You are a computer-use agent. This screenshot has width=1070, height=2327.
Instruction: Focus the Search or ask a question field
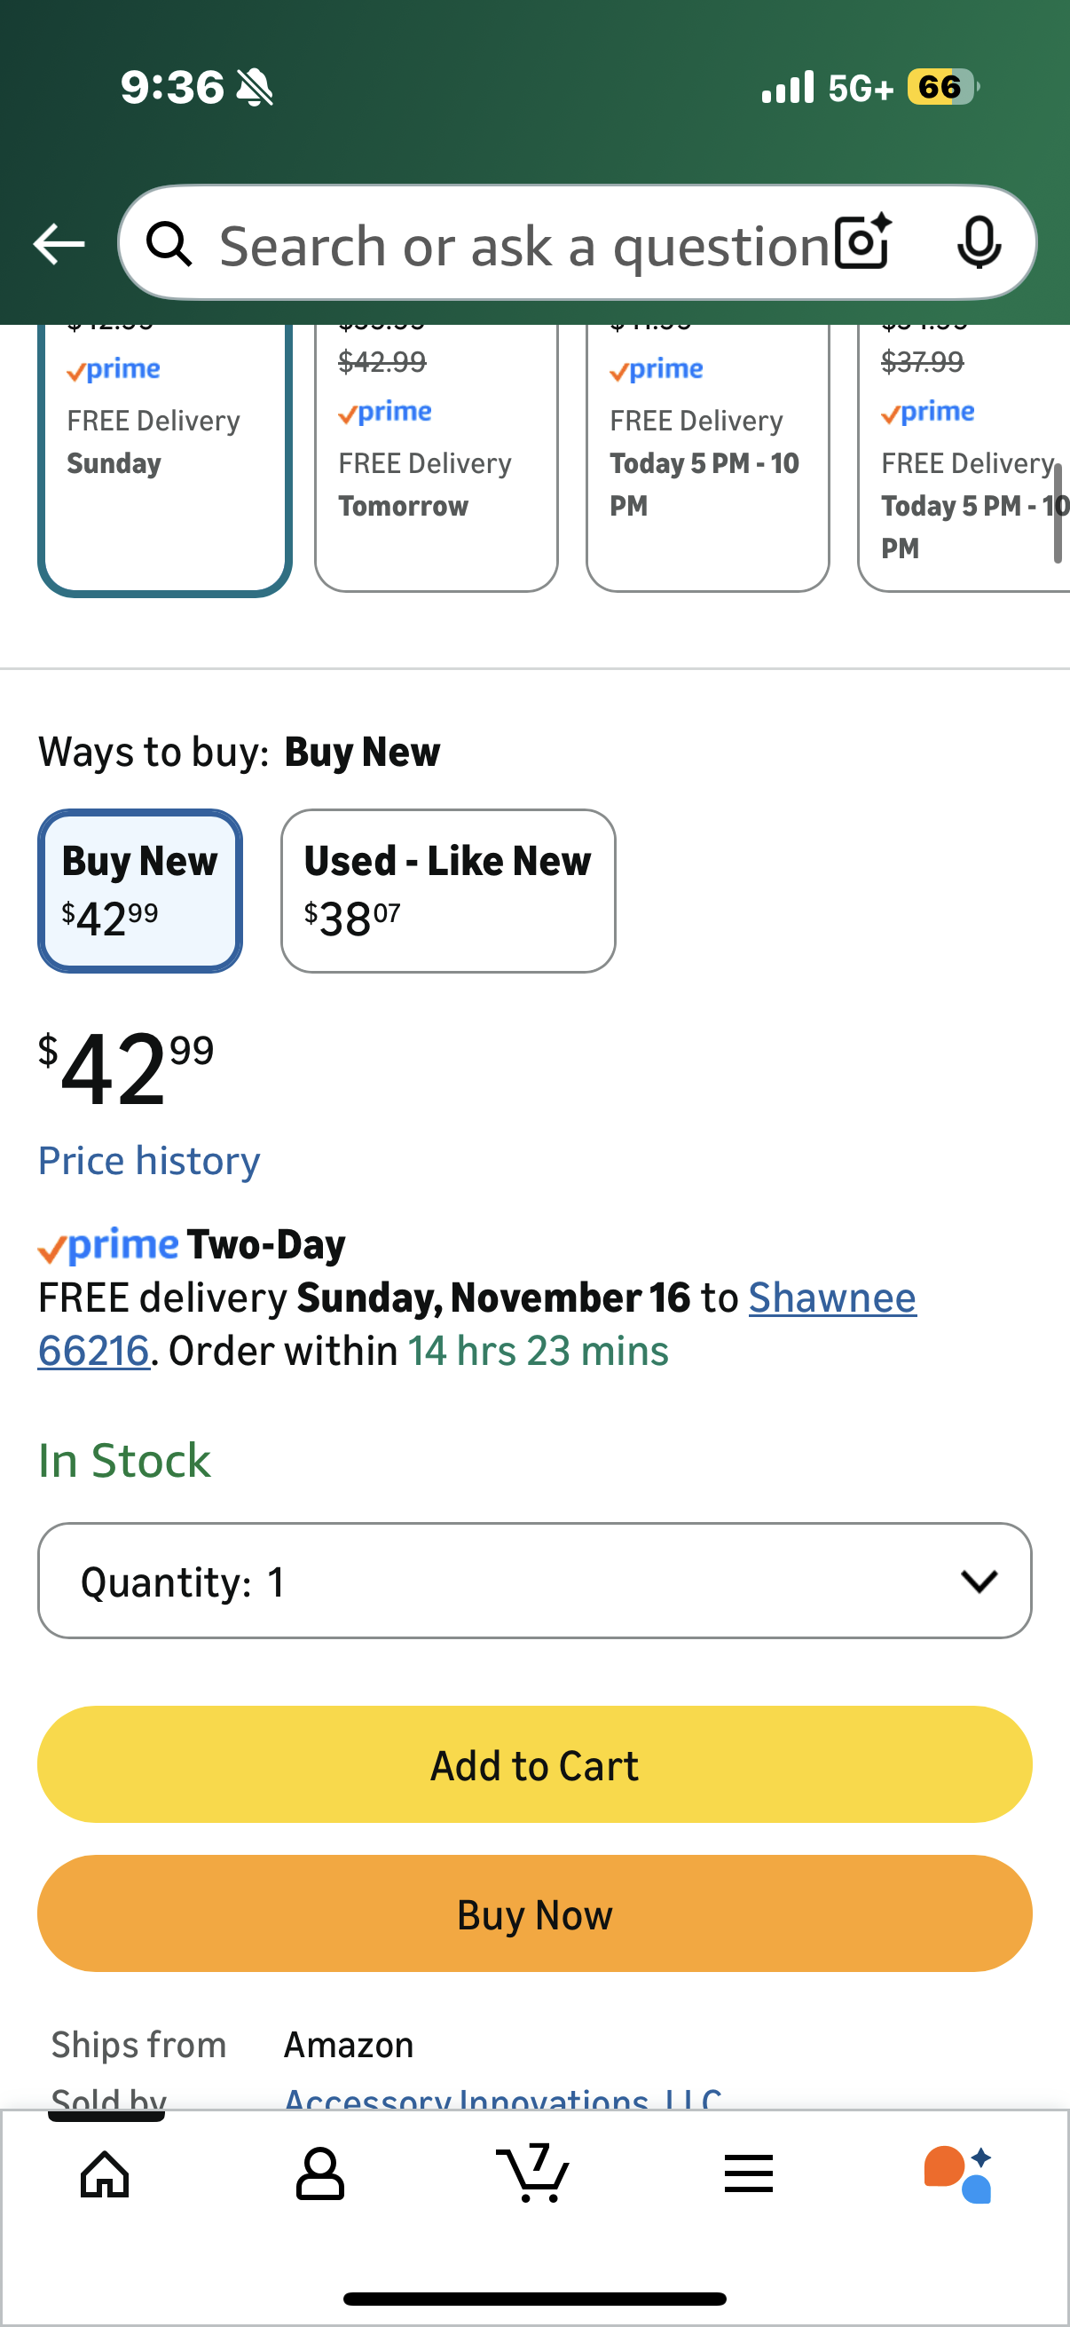coord(523,246)
